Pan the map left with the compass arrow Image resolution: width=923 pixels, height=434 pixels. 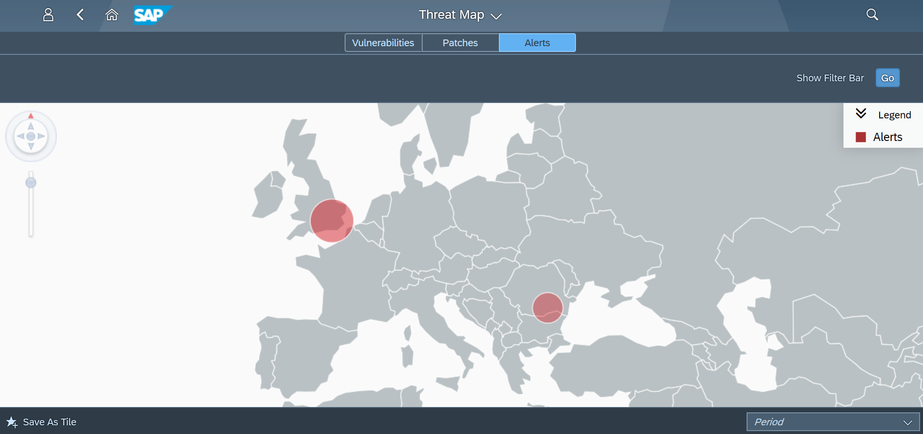[x=21, y=136]
